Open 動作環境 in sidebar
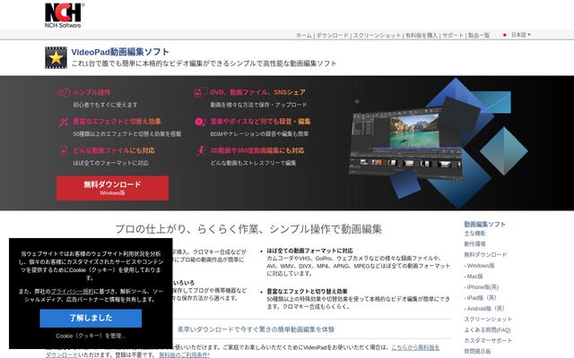Viewport: 574px width, 358px height. click(474, 244)
